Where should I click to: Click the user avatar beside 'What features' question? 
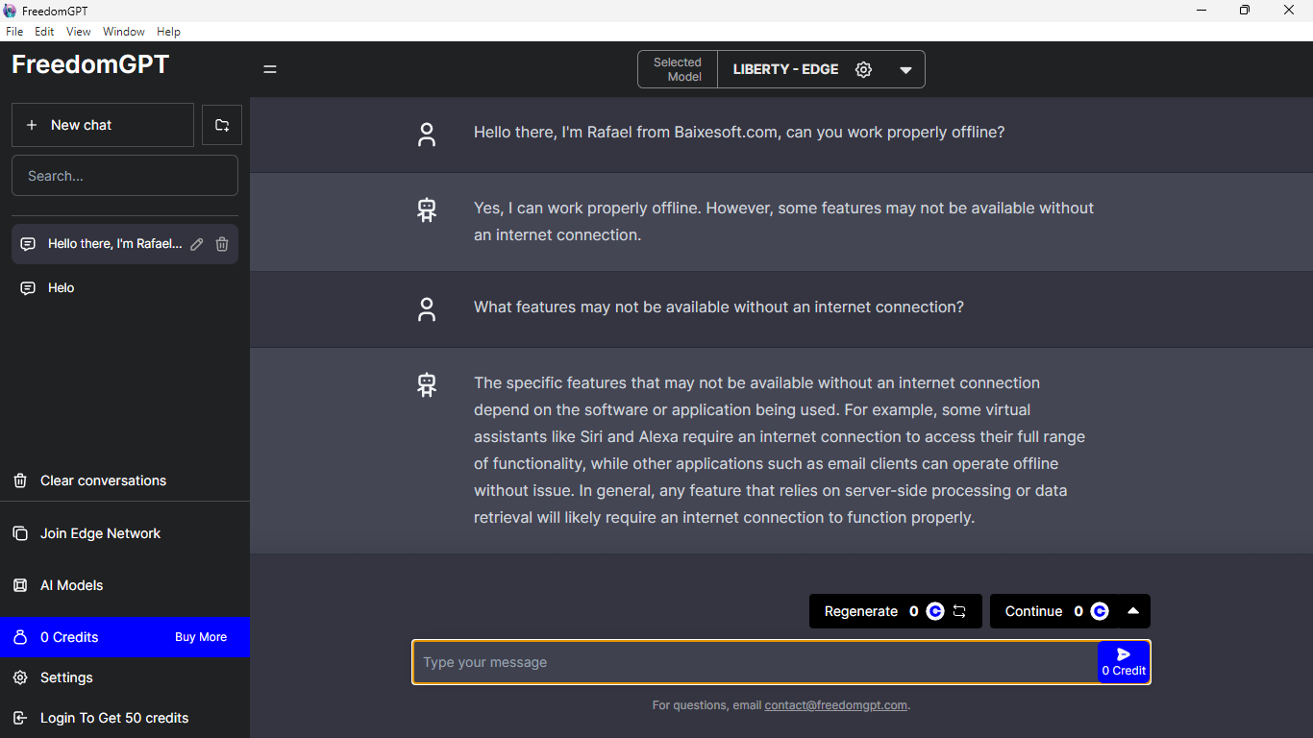click(427, 309)
